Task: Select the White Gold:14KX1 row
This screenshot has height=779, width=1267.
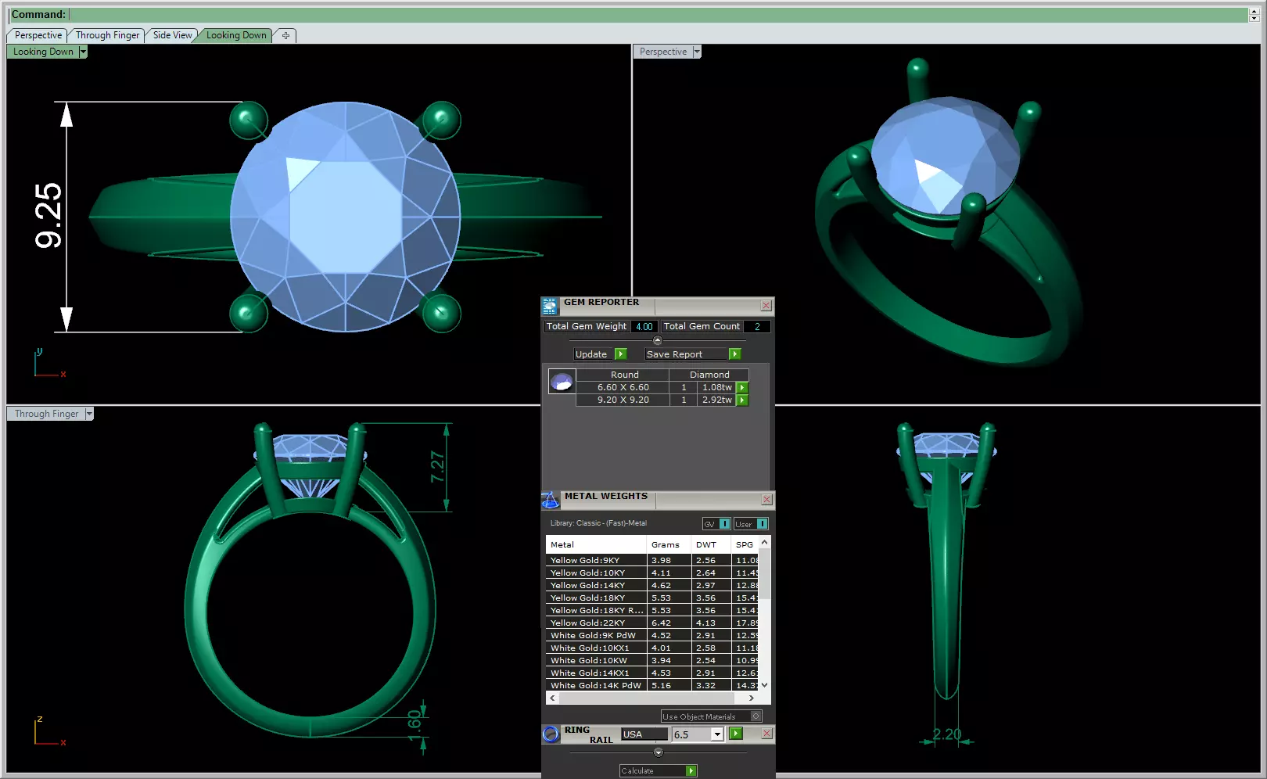Action: coord(652,673)
